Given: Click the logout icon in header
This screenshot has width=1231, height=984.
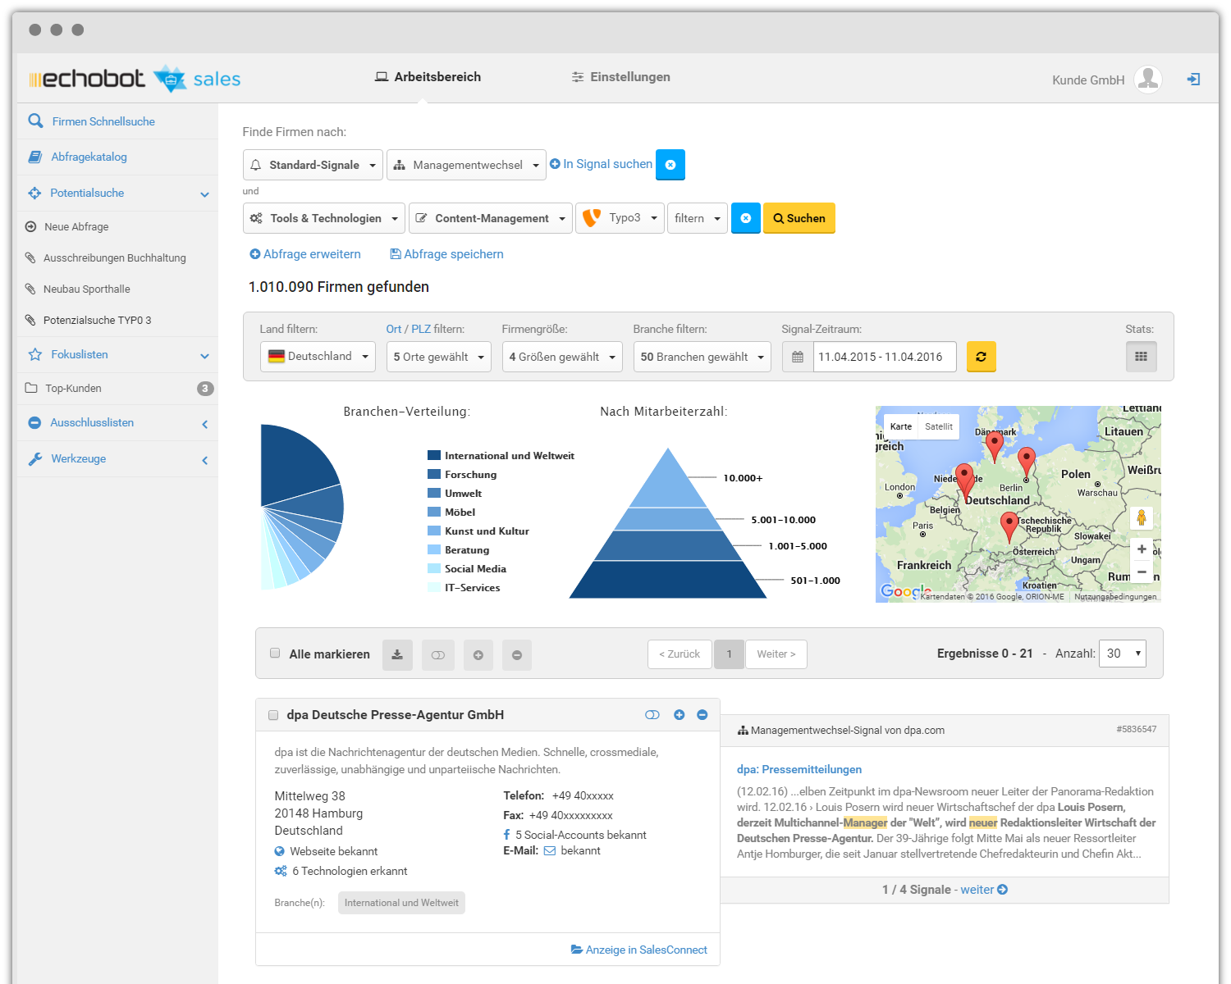Looking at the screenshot, I should click(1193, 80).
